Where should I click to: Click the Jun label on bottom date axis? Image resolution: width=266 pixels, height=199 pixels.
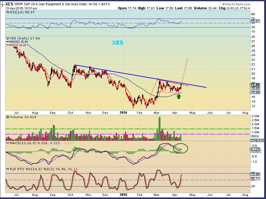pos(210,195)
